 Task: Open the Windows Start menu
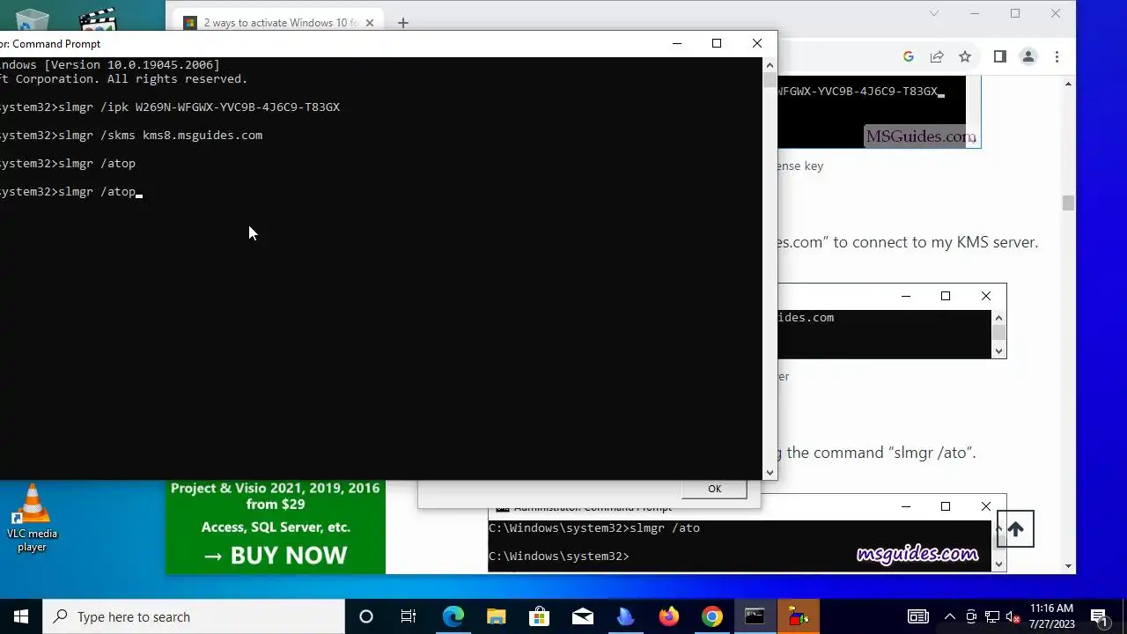click(x=21, y=616)
